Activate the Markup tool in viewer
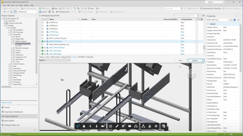This screenshot has height=136, width=243. 110,126
